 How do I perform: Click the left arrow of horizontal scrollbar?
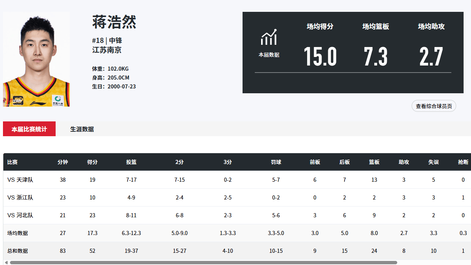coord(6,262)
